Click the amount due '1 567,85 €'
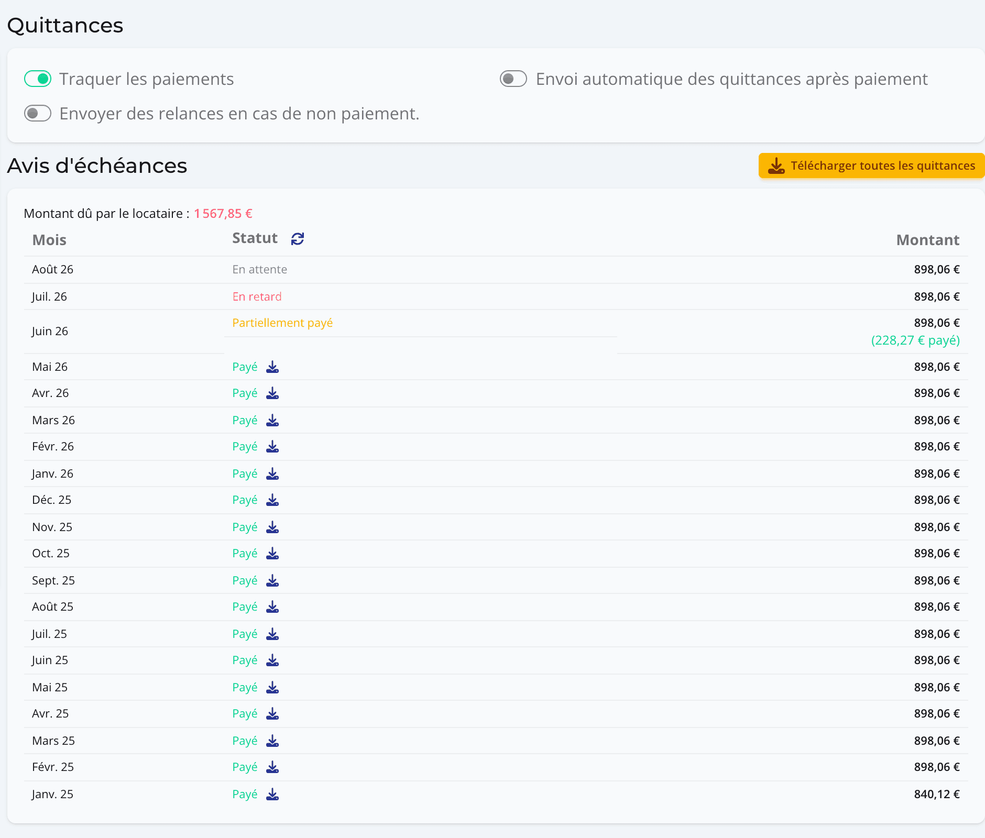Image resolution: width=985 pixels, height=838 pixels. pyautogui.click(x=223, y=214)
